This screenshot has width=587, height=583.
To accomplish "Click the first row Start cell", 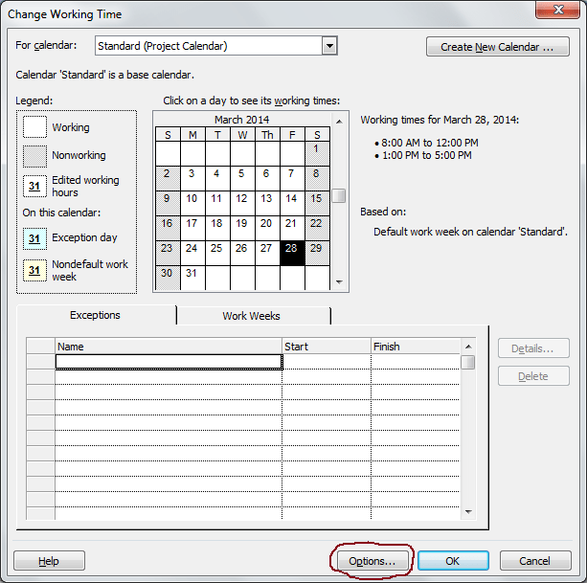I will click(x=327, y=362).
